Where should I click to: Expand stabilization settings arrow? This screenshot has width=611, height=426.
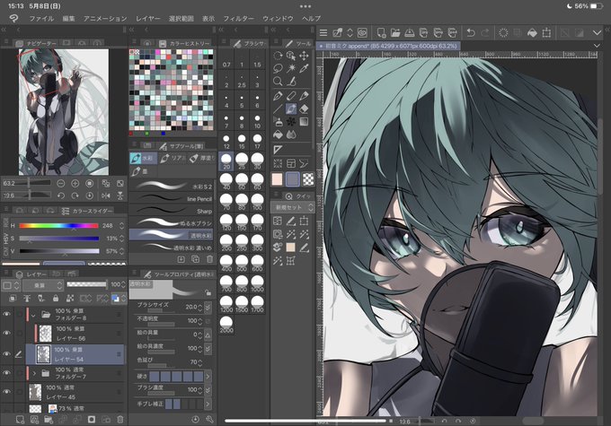[x=208, y=404]
